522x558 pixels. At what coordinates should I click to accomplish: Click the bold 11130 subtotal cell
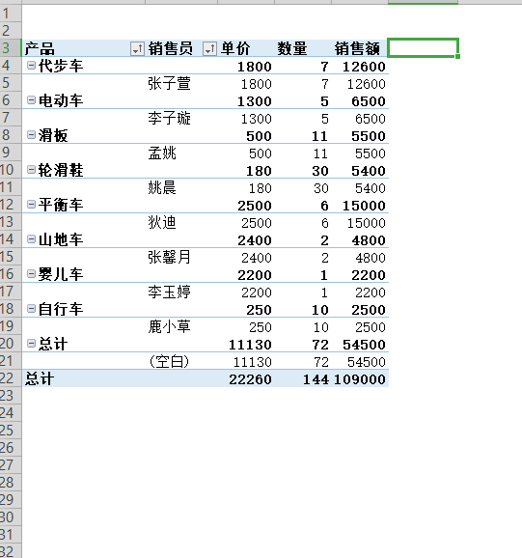tap(246, 344)
